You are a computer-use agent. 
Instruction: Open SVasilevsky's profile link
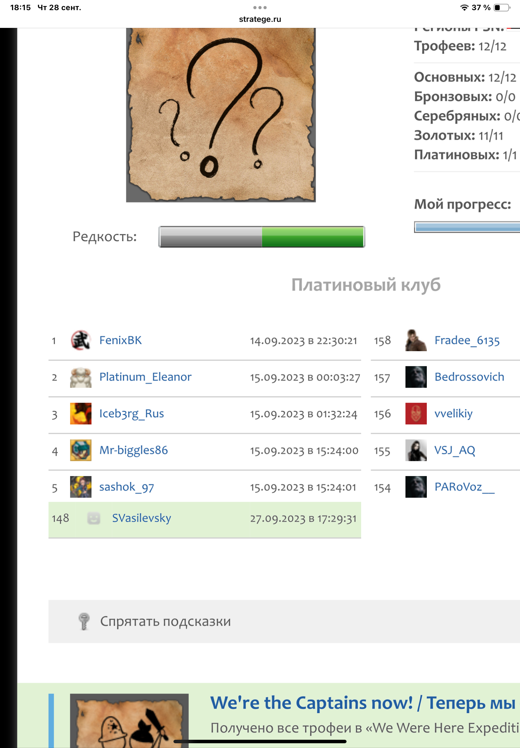coord(141,518)
